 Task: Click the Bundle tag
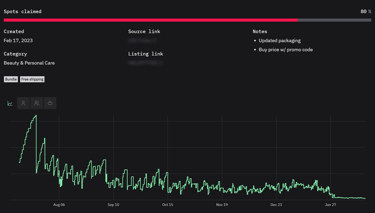pyautogui.click(x=11, y=79)
